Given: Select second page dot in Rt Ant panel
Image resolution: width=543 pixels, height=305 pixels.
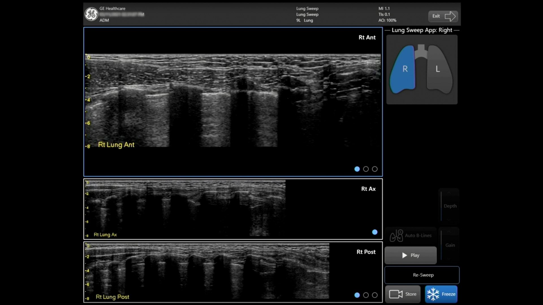Looking at the screenshot, I should point(366,169).
